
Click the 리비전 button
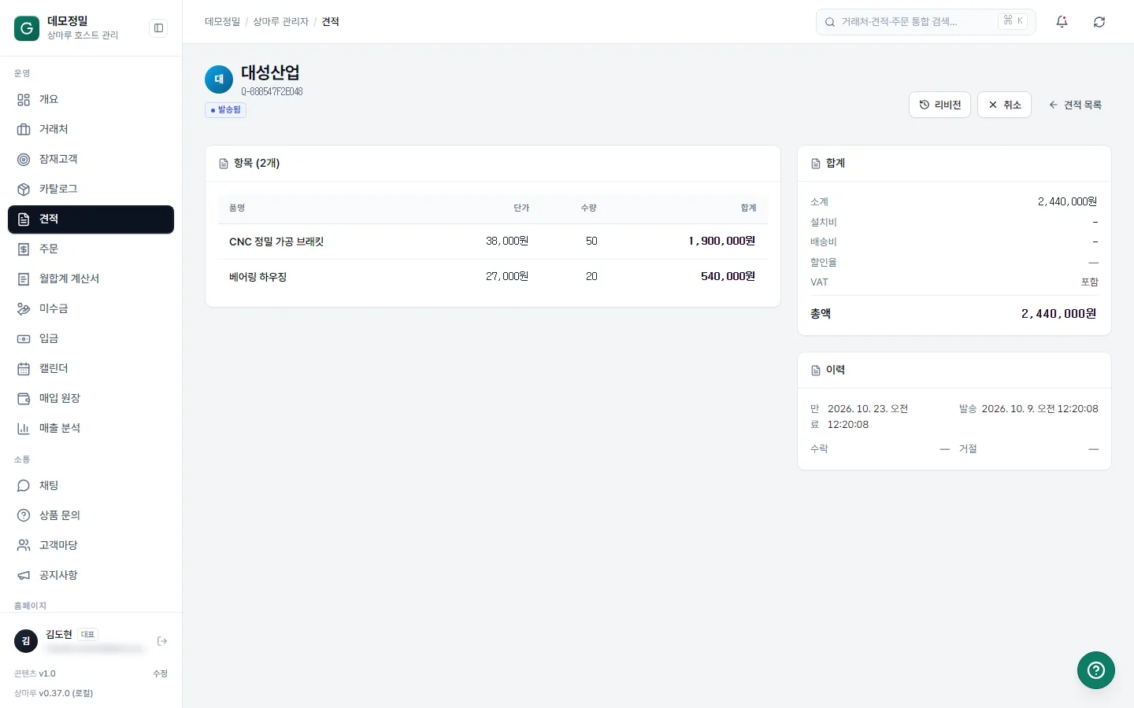pyautogui.click(x=940, y=105)
